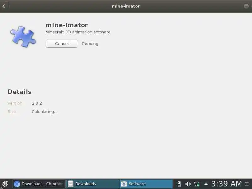The width and height of the screenshot is (252, 189).
Task: Click the shield security tray icon
Action: click(197, 184)
